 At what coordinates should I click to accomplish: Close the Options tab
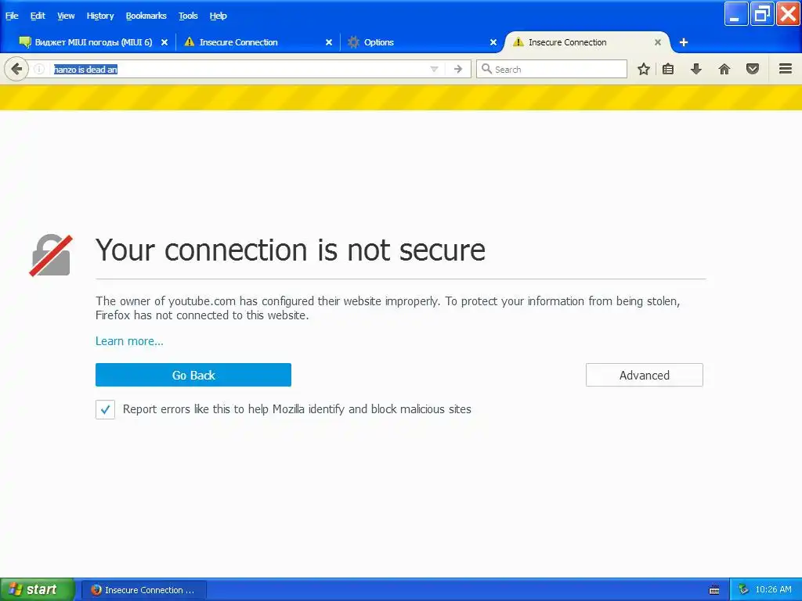coord(493,42)
